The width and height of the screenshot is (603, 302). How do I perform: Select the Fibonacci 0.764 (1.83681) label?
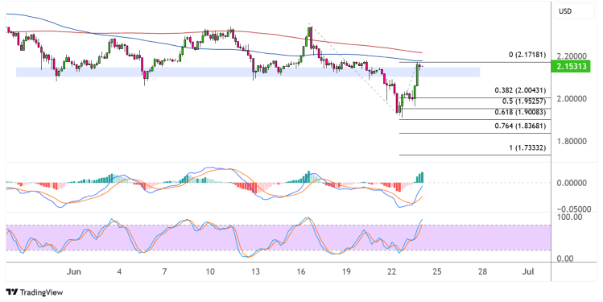[x=520, y=126]
